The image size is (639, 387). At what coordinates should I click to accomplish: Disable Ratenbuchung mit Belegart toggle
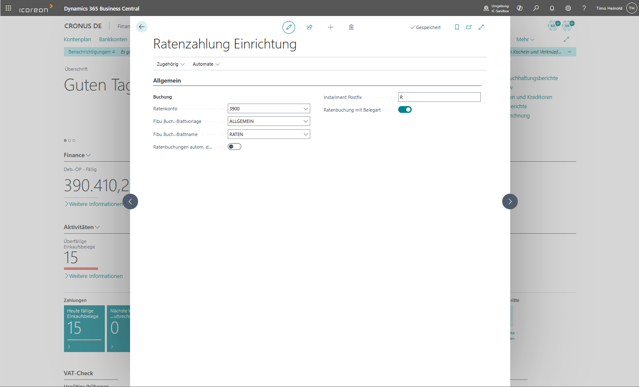[405, 109]
